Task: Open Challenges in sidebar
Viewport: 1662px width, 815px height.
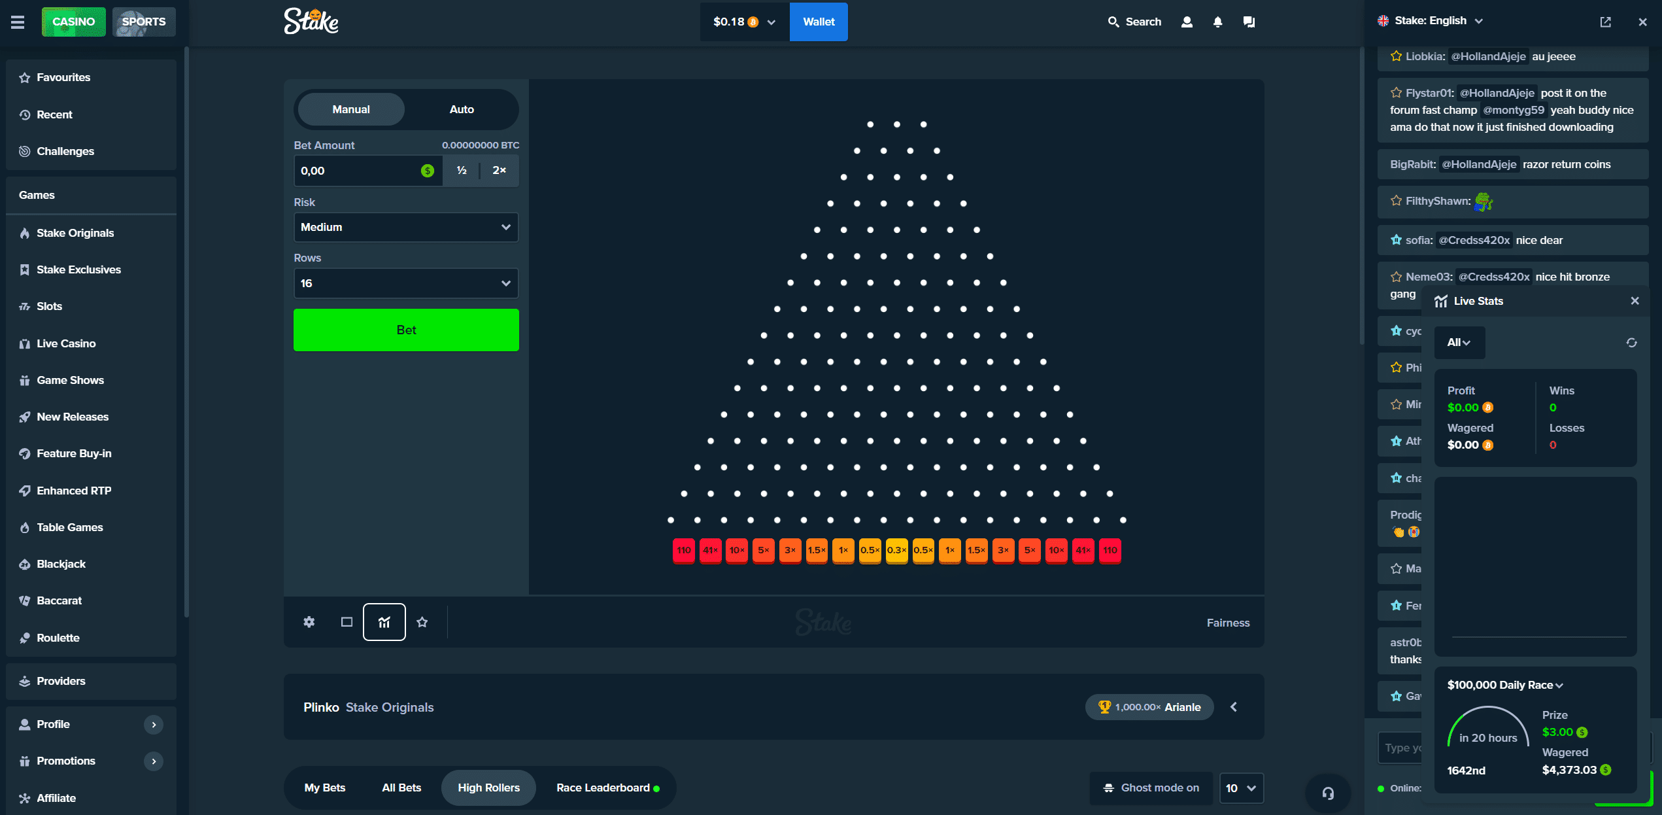Action: pyautogui.click(x=91, y=151)
